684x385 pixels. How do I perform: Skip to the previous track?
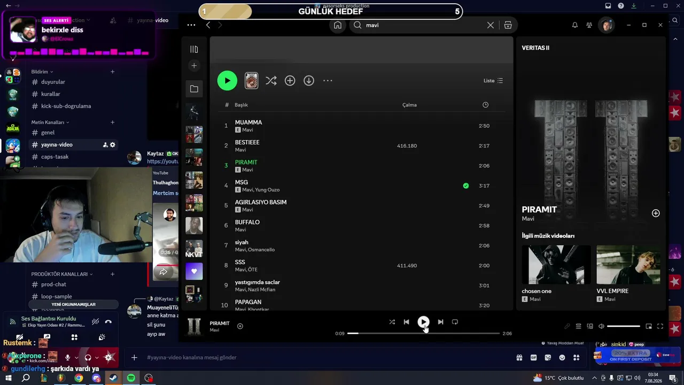tap(406, 322)
